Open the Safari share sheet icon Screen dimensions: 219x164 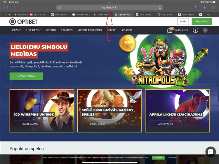(x=195, y=7)
